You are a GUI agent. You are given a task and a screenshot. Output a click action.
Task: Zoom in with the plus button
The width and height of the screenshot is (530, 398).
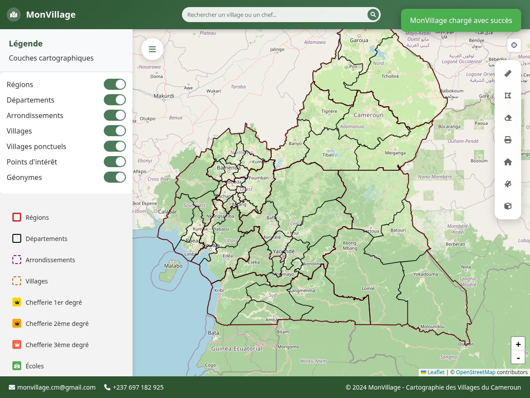[x=518, y=344]
